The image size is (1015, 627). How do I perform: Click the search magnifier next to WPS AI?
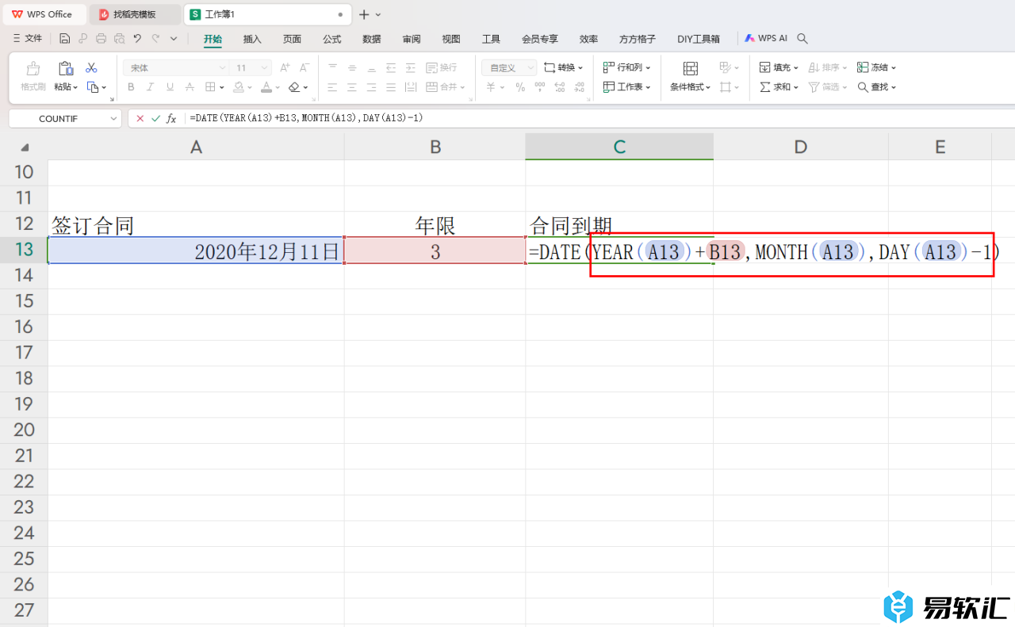coord(802,38)
